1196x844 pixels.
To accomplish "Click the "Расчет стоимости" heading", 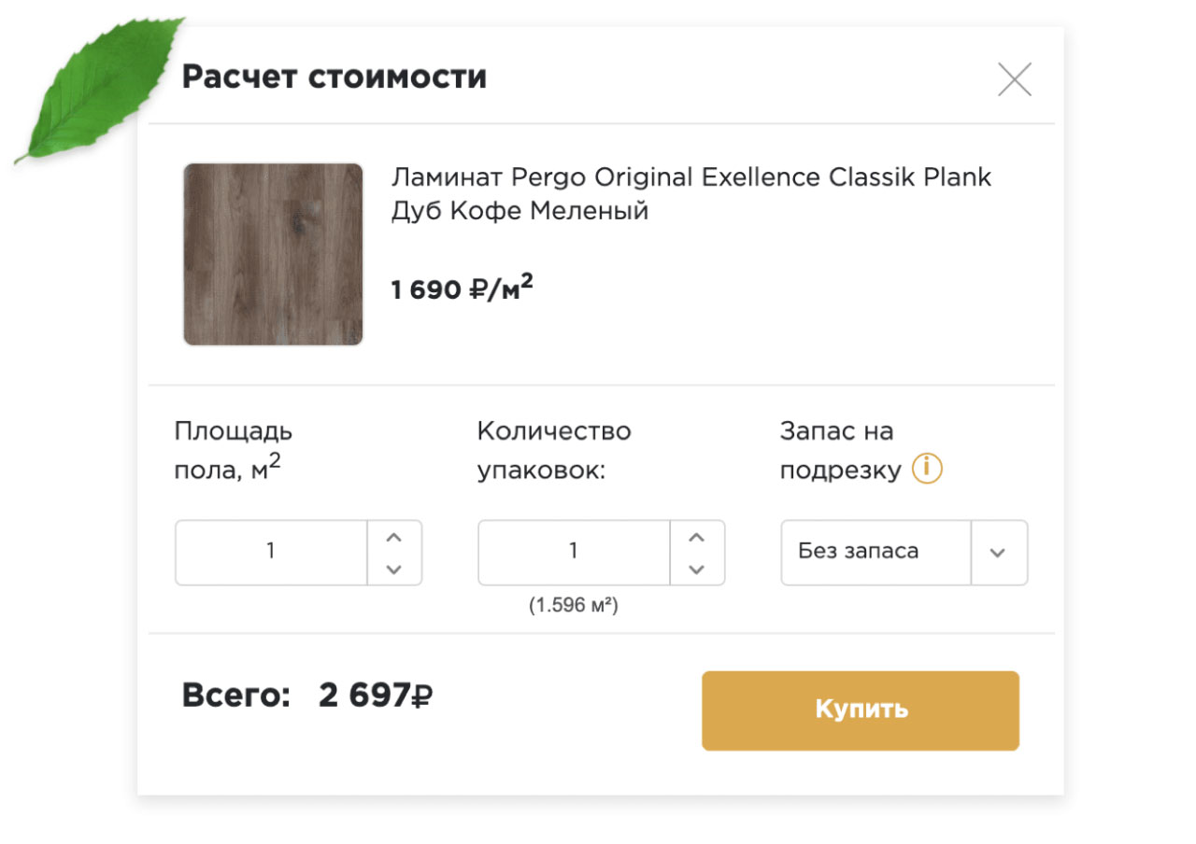I will tap(334, 77).
